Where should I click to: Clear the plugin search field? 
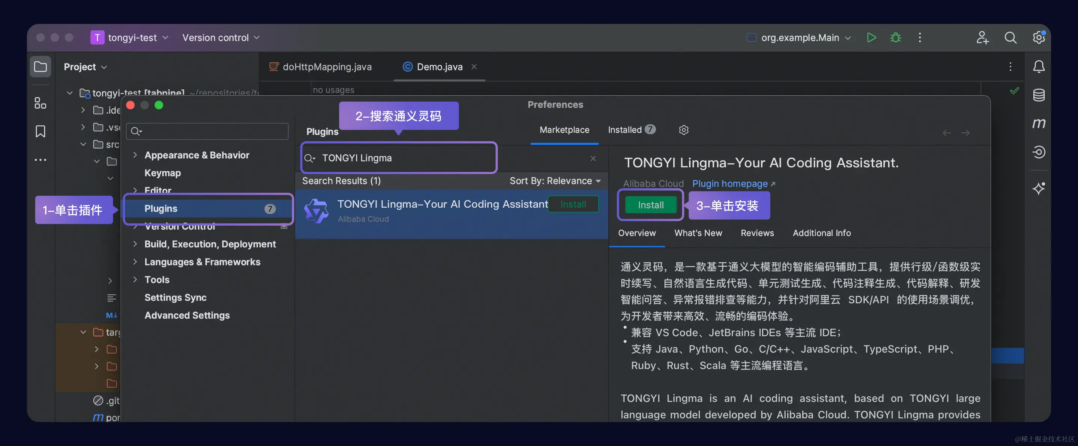(x=593, y=158)
